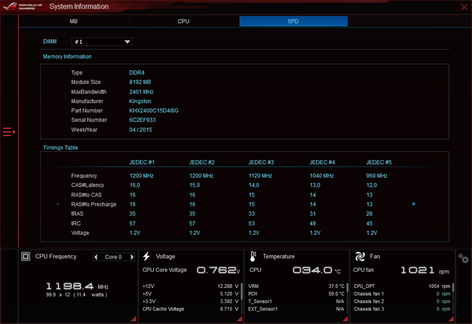Click the 960 MHz frequency value
The width and height of the screenshot is (472, 324).
(x=376, y=176)
